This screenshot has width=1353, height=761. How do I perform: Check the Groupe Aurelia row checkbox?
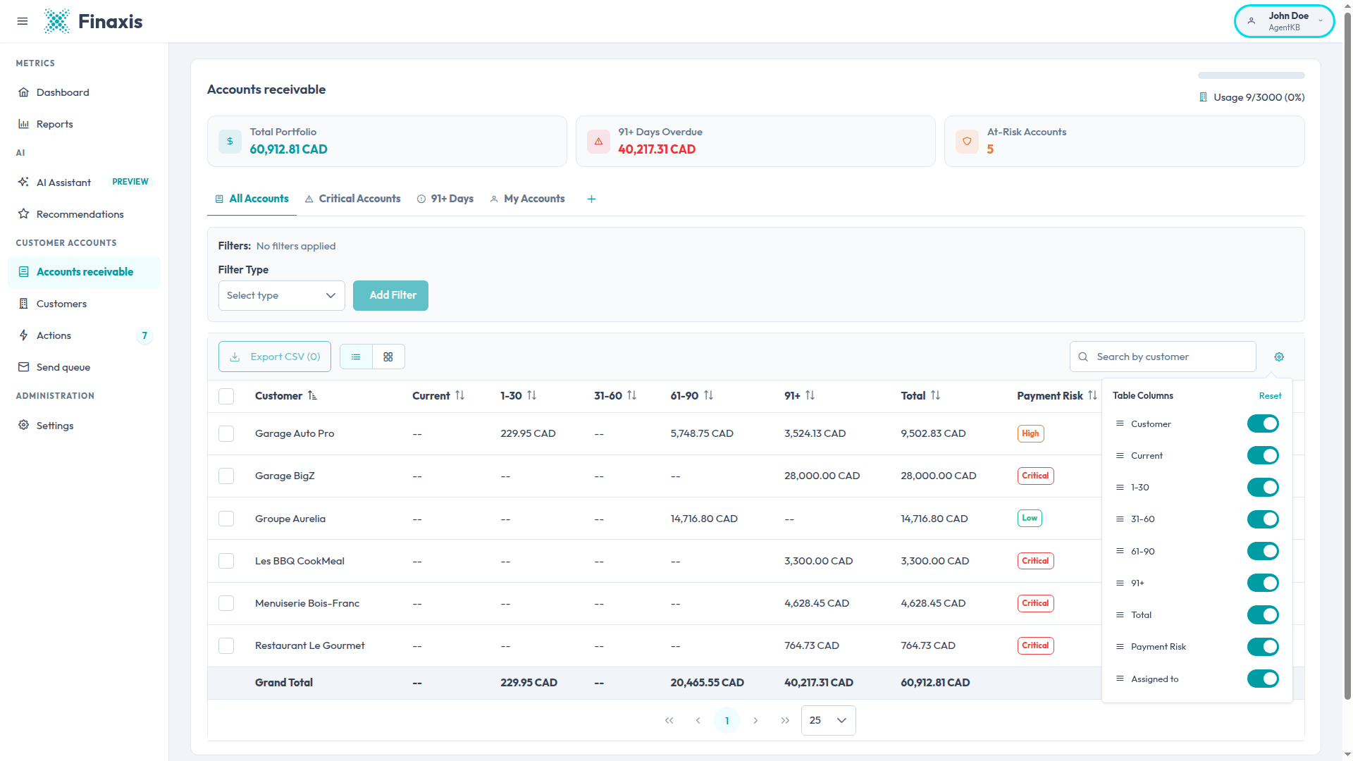click(226, 519)
